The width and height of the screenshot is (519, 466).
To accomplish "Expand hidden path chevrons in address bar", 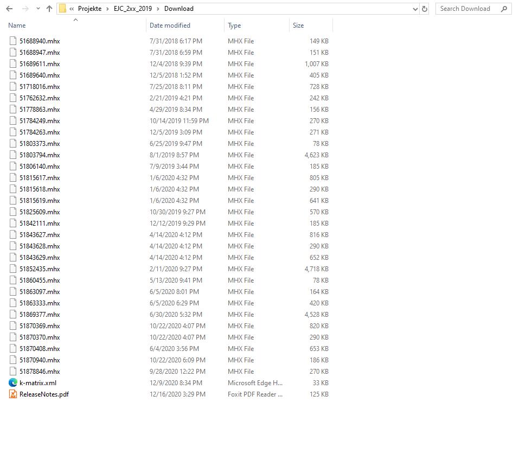I will pos(72,9).
